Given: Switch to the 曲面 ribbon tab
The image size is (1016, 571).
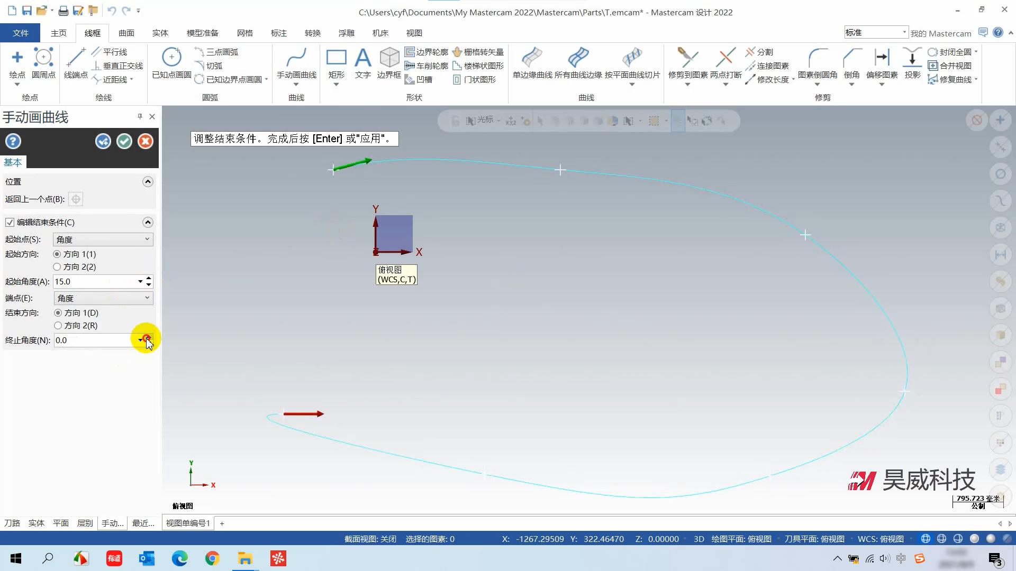Looking at the screenshot, I should pyautogui.click(x=126, y=33).
